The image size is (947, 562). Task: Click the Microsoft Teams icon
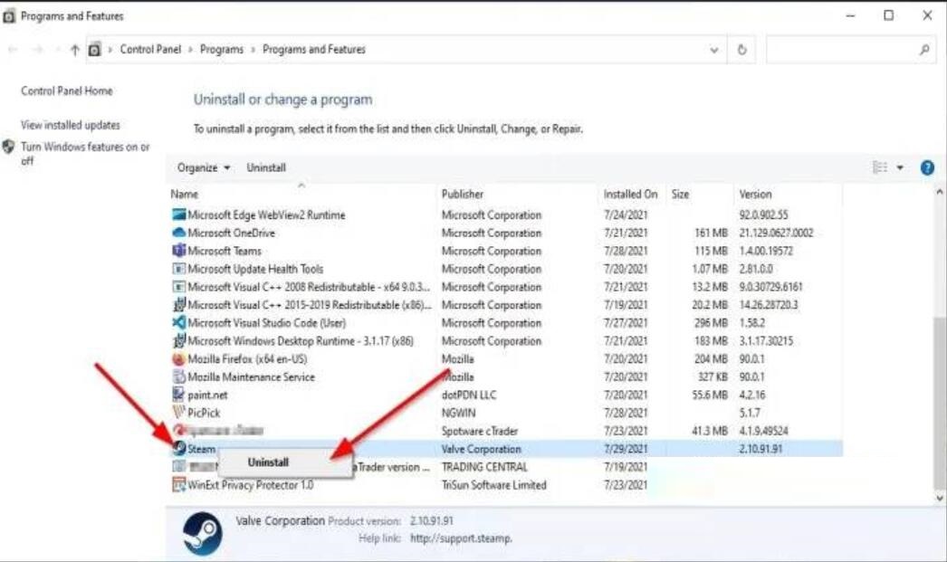[x=178, y=251]
